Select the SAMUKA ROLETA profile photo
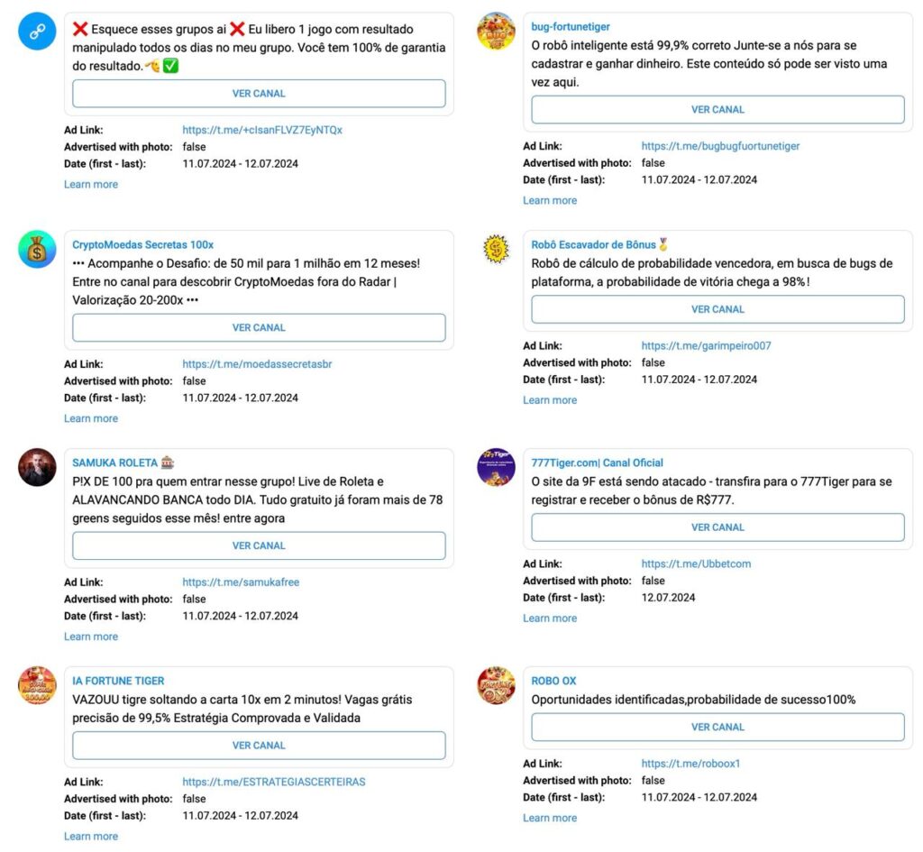This screenshot has width=923, height=852. [37, 468]
